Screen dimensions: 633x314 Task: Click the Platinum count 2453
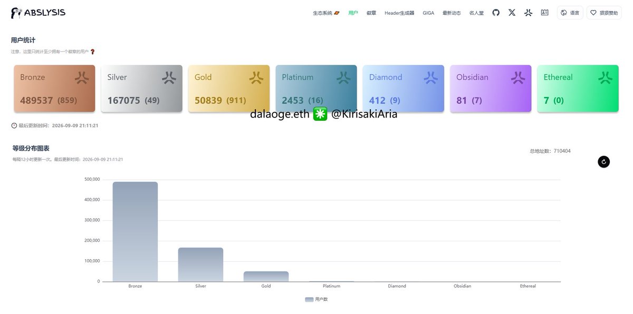pos(293,100)
